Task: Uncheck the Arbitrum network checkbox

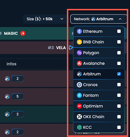Action: click(x=119, y=74)
